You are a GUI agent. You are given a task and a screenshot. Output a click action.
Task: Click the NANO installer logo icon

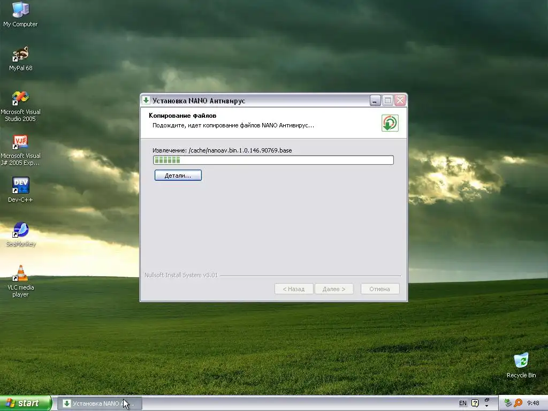390,123
